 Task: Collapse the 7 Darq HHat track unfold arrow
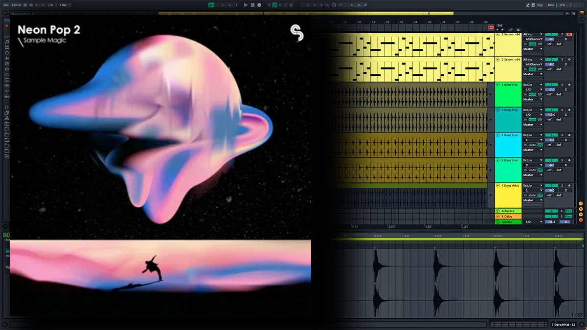pyautogui.click(x=498, y=185)
